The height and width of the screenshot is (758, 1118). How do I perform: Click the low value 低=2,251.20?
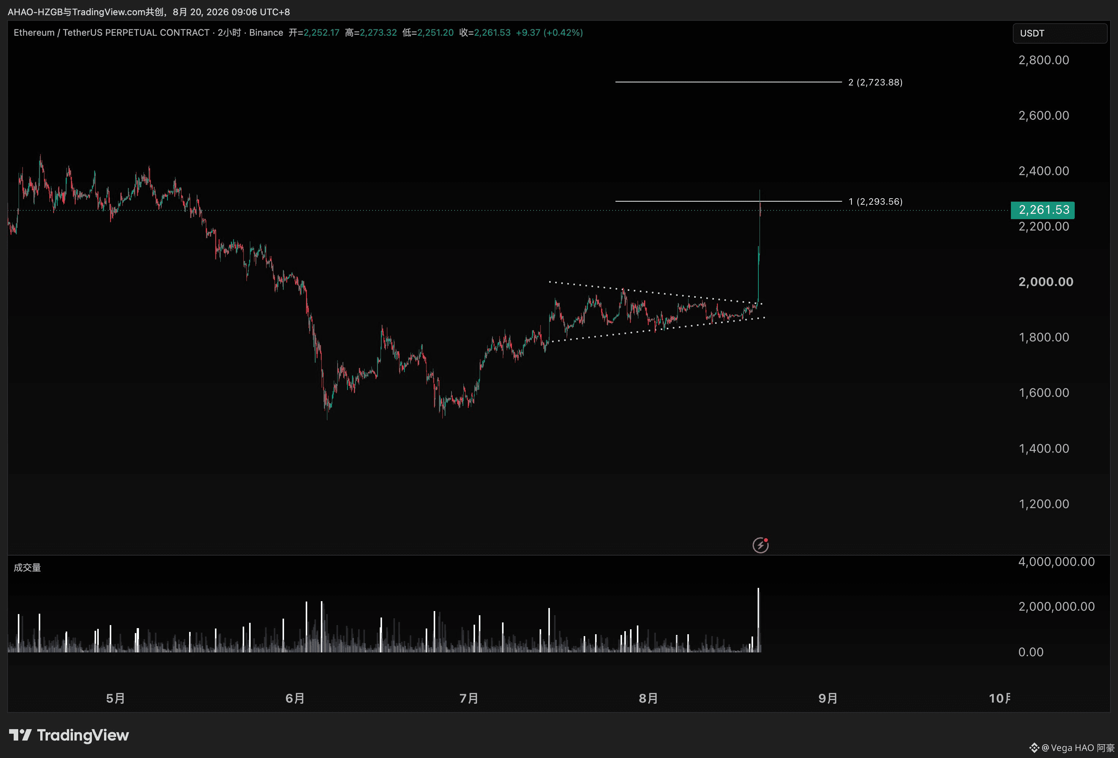point(428,33)
